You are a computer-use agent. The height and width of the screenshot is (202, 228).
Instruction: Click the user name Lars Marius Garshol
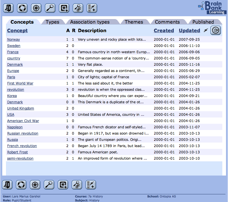pos(26,196)
